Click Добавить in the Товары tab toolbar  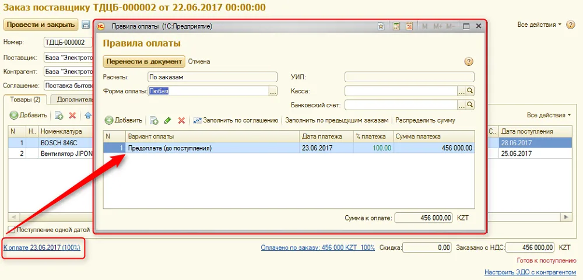[29, 116]
